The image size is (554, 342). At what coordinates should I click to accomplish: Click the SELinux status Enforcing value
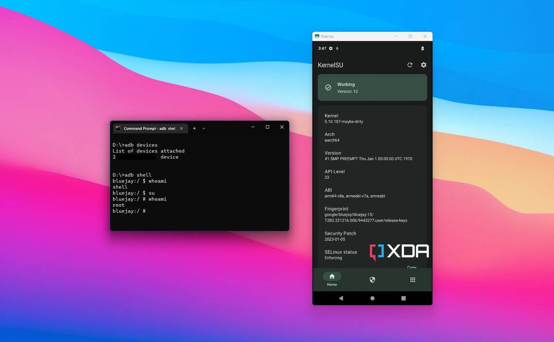coord(333,258)
